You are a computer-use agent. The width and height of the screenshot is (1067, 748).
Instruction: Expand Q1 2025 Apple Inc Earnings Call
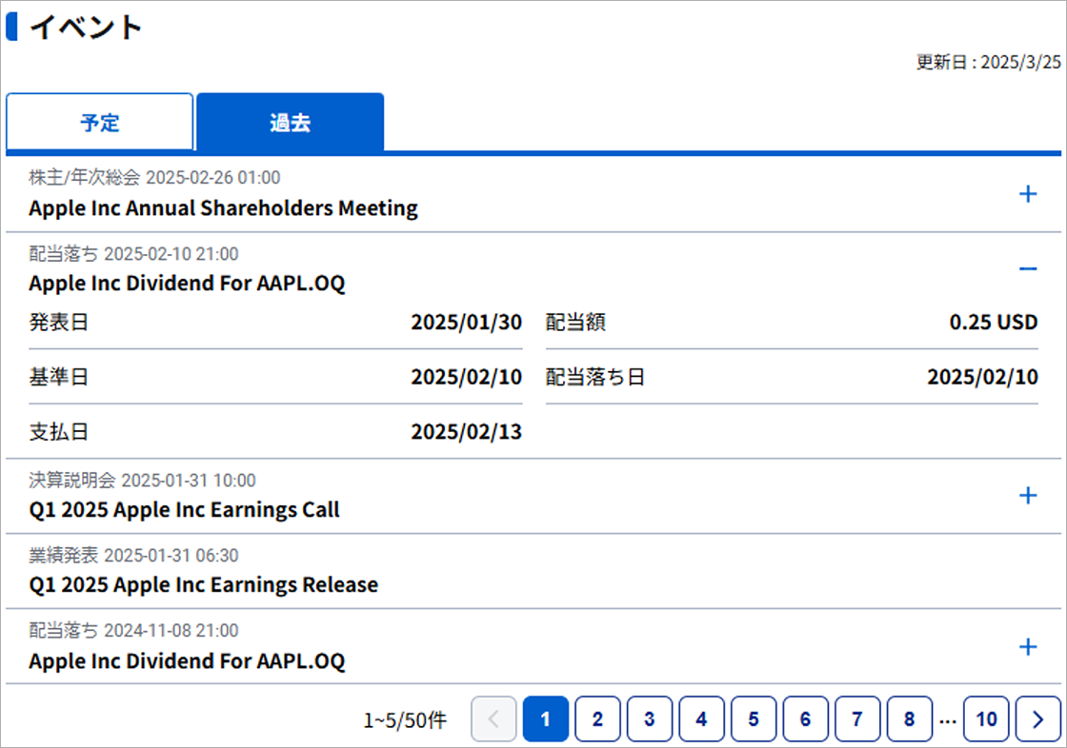click(x=1028, y=496)
